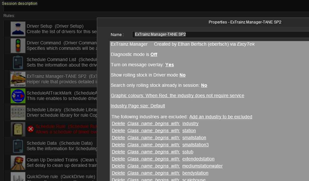Click the Driver Setup rule icon
Viewport: 309px width, 181px height.
(18, 29)
